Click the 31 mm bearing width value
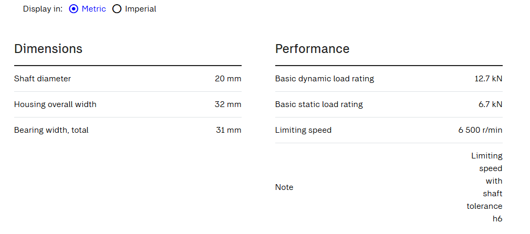 (x=228, y=130)
